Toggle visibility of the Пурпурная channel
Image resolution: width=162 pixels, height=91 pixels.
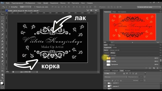click(105, 65)
